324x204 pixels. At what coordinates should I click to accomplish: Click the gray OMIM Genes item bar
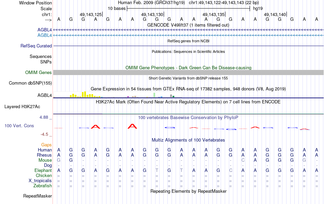(188, 72)
